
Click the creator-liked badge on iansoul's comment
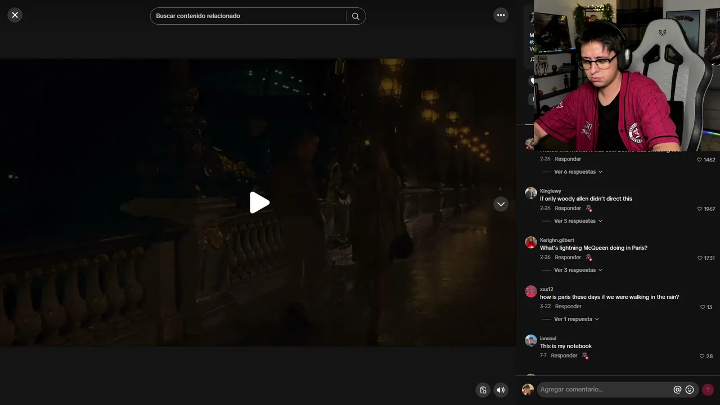585,356
